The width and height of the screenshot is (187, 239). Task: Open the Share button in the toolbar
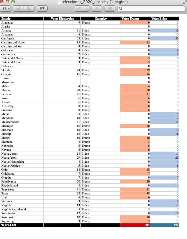(x=42, y=9)
